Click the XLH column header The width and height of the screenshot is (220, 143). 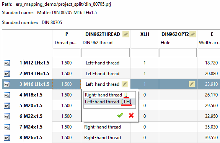(145, 39)
